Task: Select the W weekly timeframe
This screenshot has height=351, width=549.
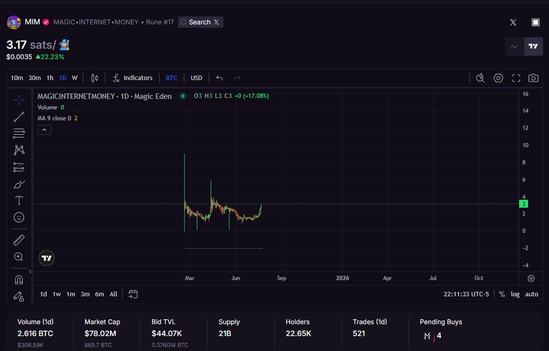Action: pyautogui.click(x=75, y=78)
